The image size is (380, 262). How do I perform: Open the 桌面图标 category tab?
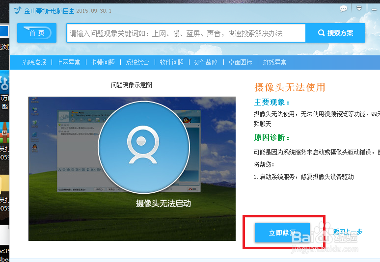(240, 62)
